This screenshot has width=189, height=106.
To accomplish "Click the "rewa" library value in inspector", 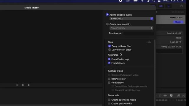I will [x=178, y=38].
